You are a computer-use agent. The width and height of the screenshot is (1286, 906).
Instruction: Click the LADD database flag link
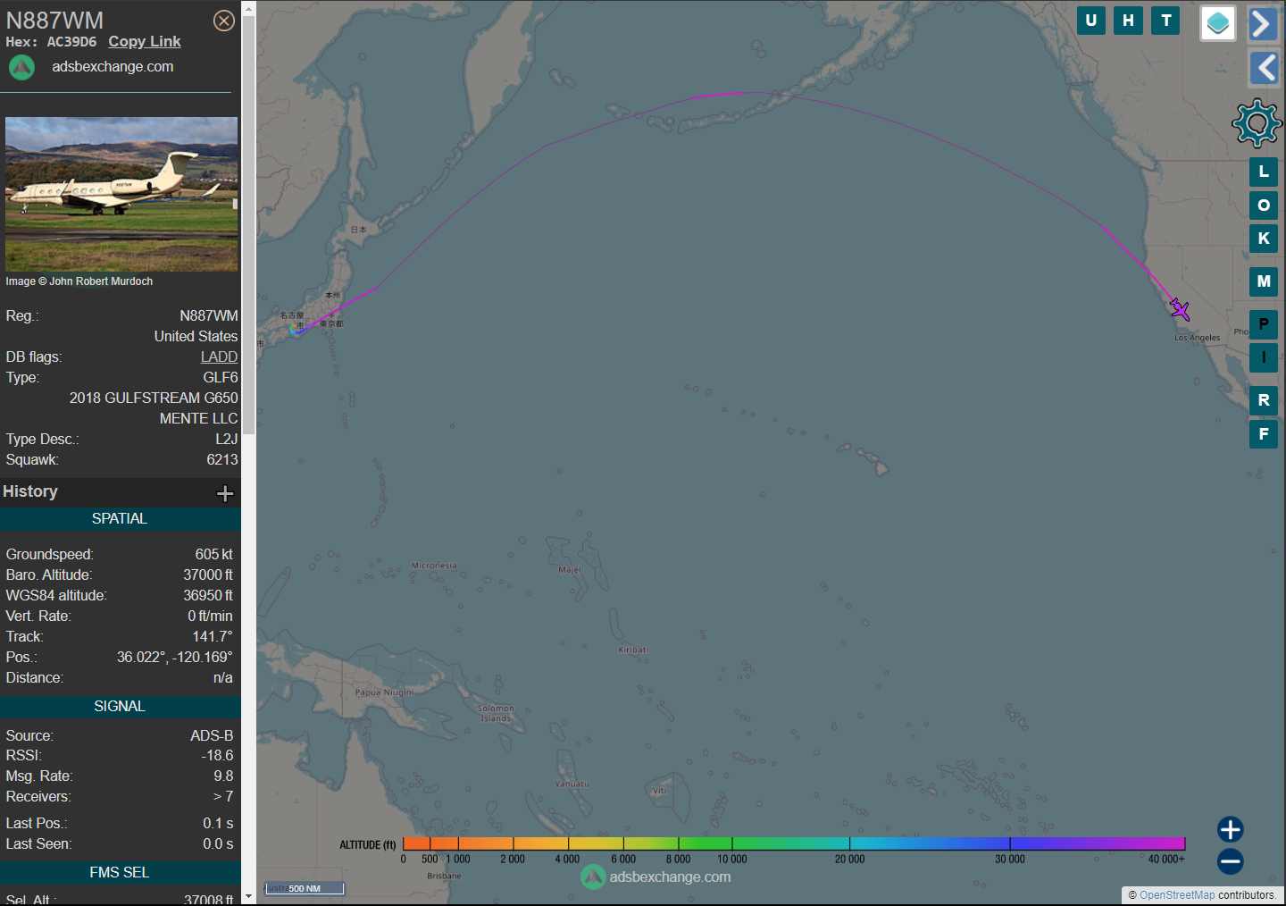point(219,357)
